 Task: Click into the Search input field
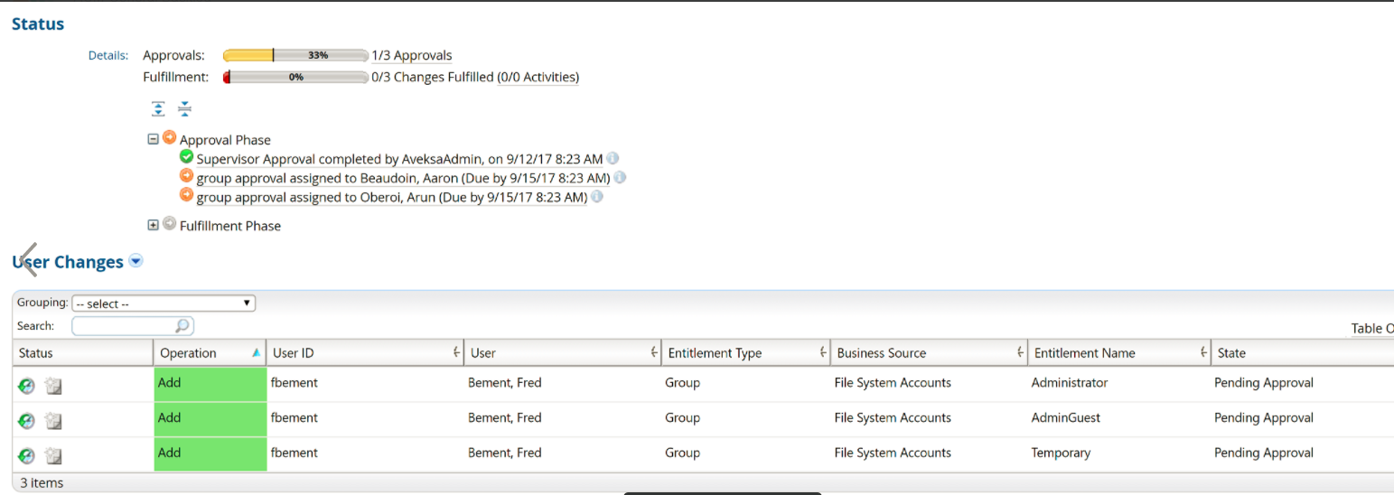point(122,326)
